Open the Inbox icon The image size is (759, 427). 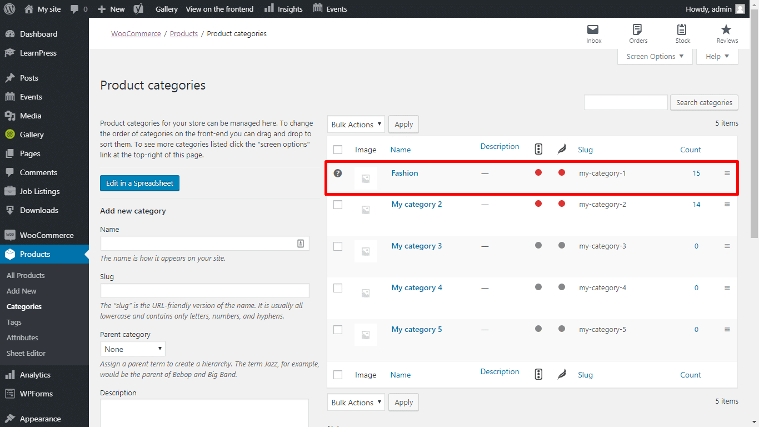(x=593, y=29)
